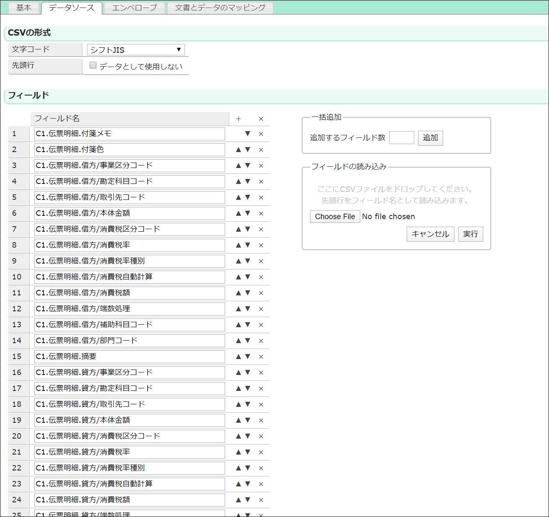
Task: Remove row 15 摘要 field
Action: [x=261, y=357]
